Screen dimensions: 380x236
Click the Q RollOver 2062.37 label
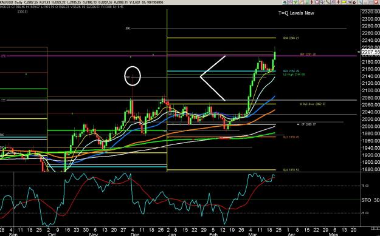[x=313, y=104]
